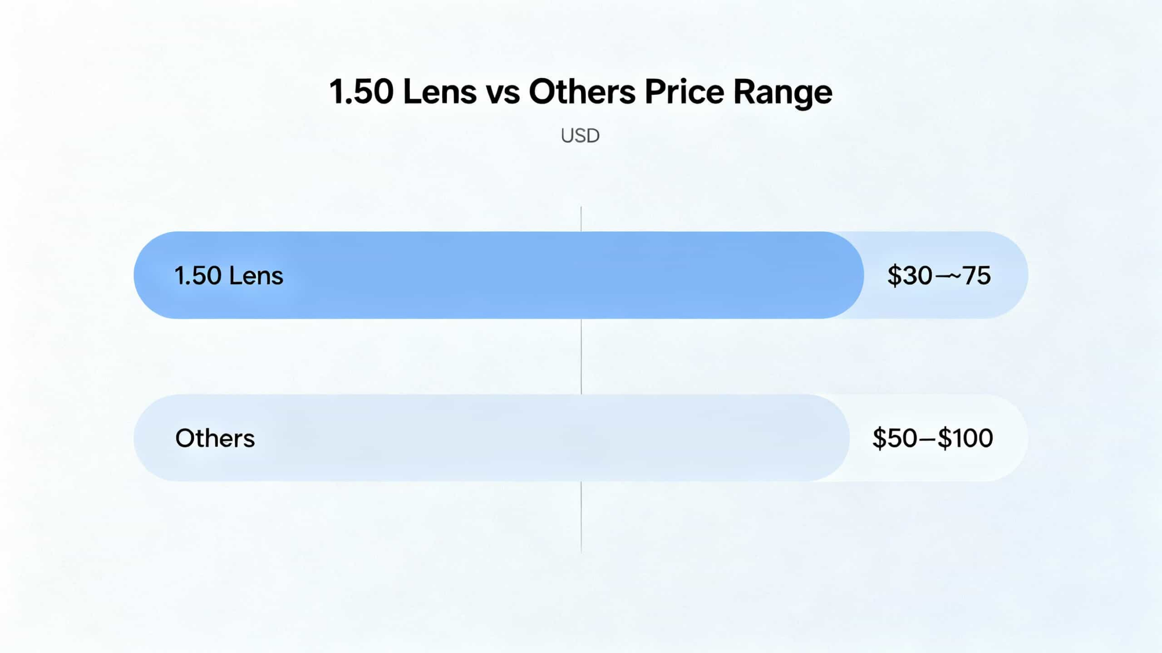Click "$30" in the 1.50 Lens price
1162x653 pixels.
(910, 275)
